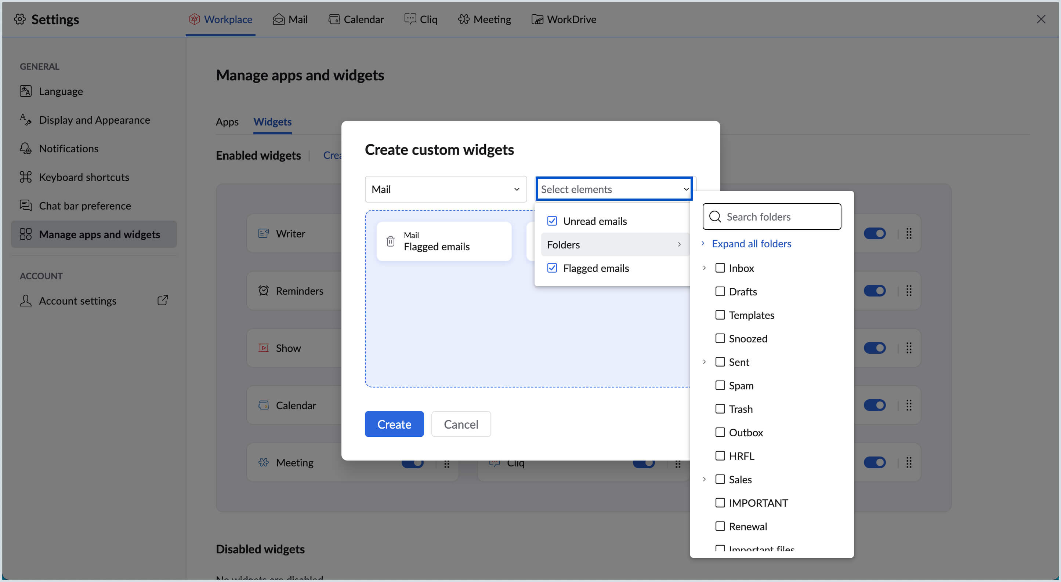Click the search magnifier icon in folders
1061x582 pixels.
tap(715, 217)
